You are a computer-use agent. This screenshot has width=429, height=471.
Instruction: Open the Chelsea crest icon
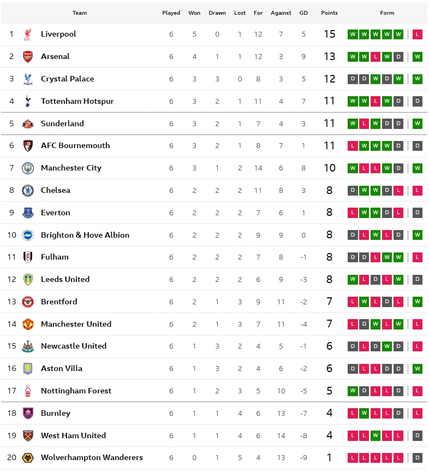[28, 191]
